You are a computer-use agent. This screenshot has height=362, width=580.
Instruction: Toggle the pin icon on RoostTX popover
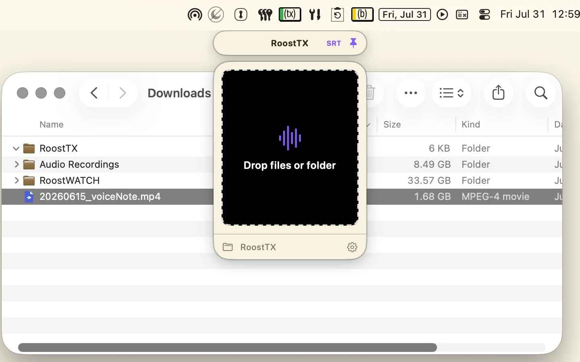(353, 43)
